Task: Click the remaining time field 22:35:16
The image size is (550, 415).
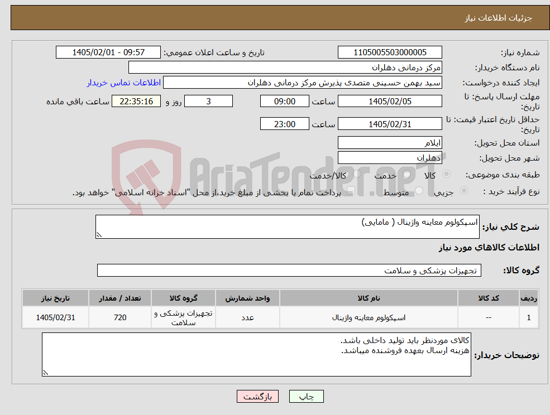Action: click(x=136, y=102)
